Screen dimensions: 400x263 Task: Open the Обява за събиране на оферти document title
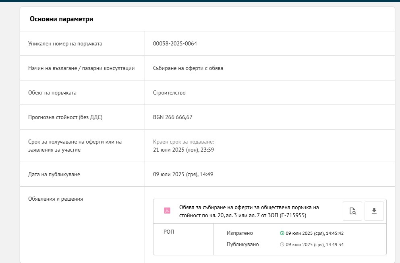point(249,211)
